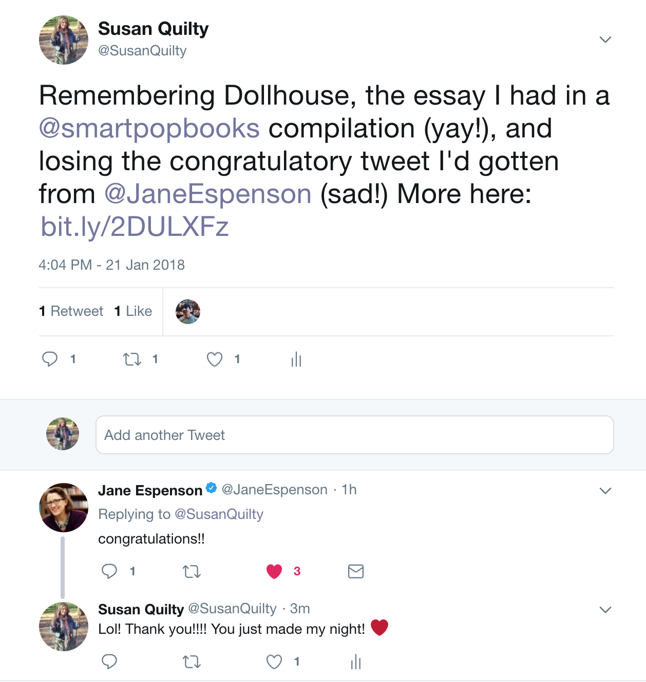Image resolution: width=646 pixels, height=682 pixels.
Task: Open the bit.ly/2DULXFz link
Action: point(135,227)
